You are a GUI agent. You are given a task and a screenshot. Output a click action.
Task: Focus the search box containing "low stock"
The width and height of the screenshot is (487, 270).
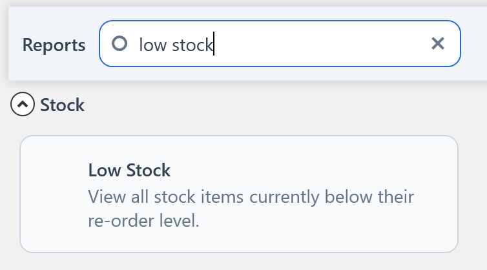(x=278, y=44)
